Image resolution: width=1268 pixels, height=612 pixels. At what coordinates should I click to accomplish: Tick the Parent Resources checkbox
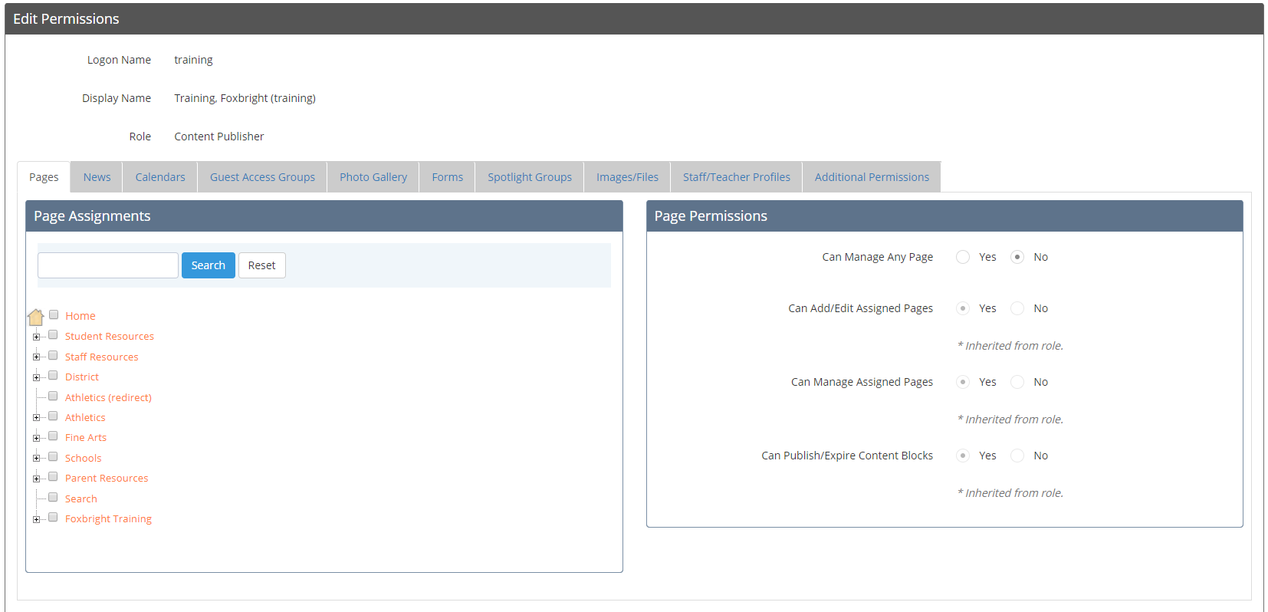53,476
